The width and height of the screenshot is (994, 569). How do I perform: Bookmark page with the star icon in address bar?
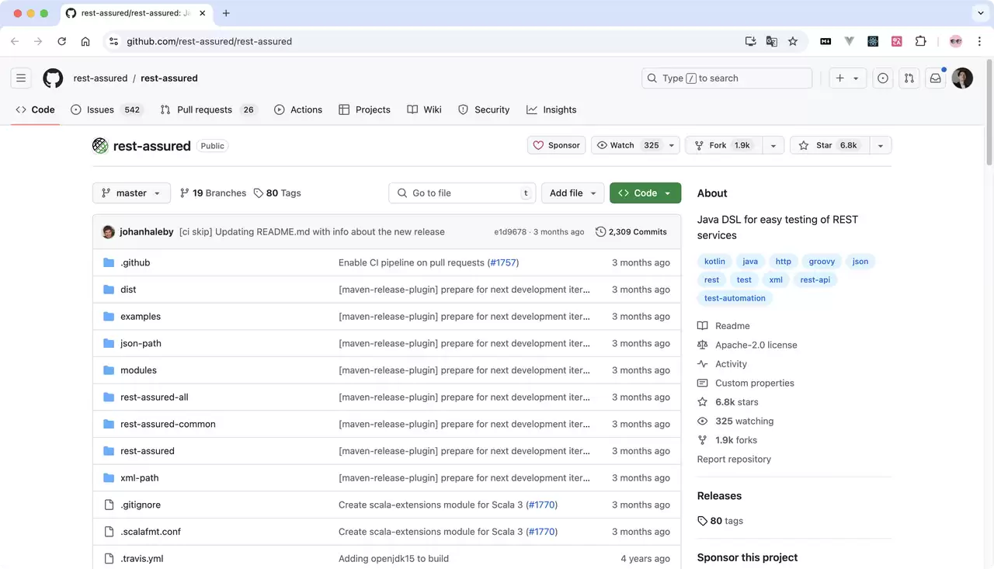coord(793,41)
